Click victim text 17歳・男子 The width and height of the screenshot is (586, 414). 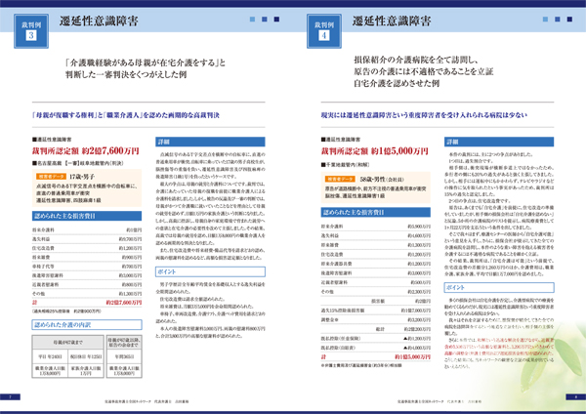coord(82,177)
